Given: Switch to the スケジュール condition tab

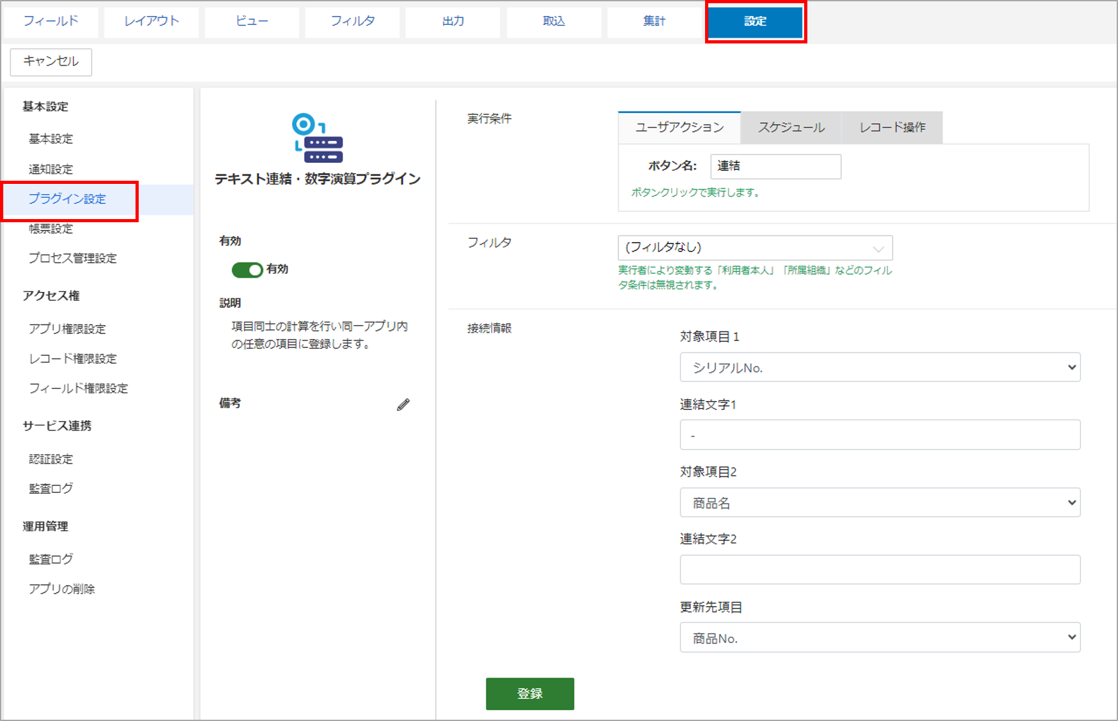Looking at the screenshot, I should tap(791, 127).
